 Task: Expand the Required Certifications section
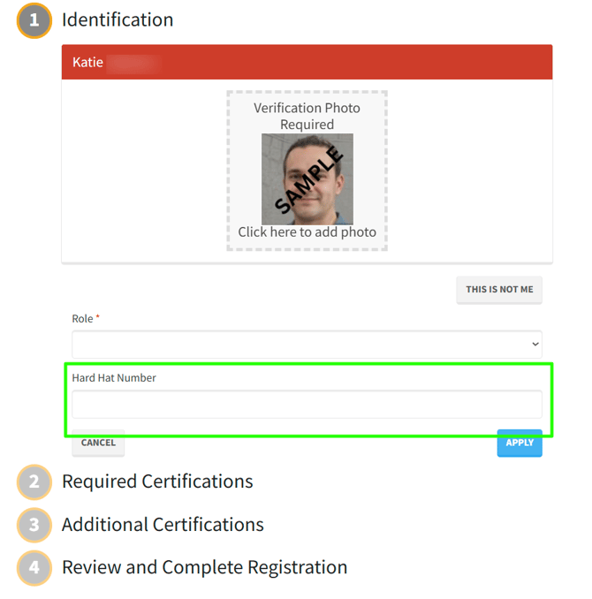coord(157,481)
